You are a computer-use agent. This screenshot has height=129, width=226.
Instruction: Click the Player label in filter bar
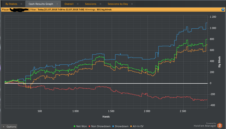[x=6, y=10]
